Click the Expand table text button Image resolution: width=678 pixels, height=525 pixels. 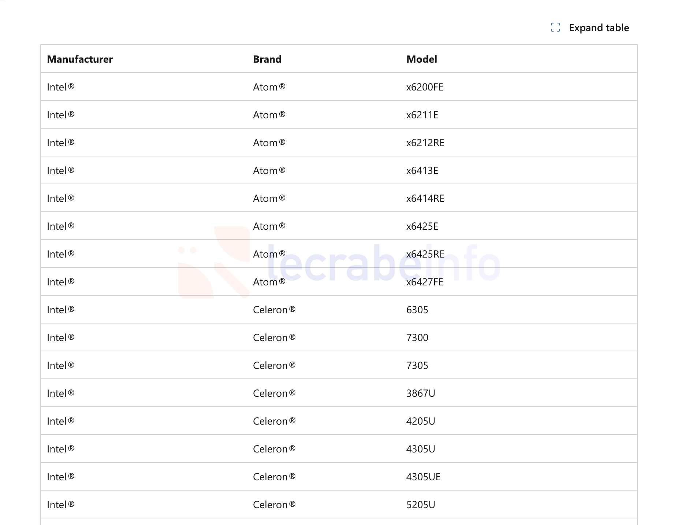(599, 28)
